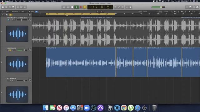
Task: Open Smart Controls icon in control bar
Action: pyautogui.click(x=18, y=7)
